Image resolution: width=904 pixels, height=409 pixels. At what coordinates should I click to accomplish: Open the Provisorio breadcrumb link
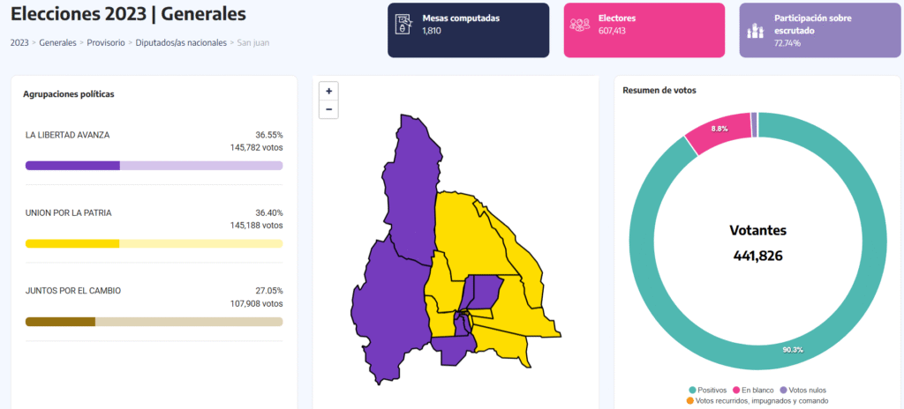(x=106, y=42)
